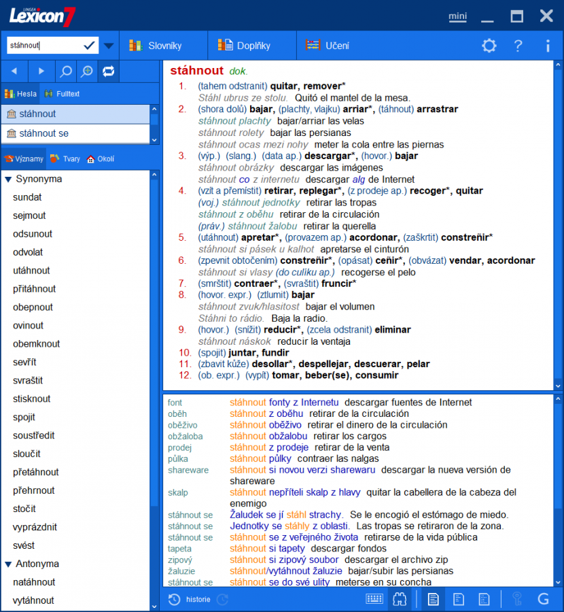Image resolution: width=564 pixels, height=612 pixels.
Task: Click the swap translation direction icon
Action: point(107,71)
